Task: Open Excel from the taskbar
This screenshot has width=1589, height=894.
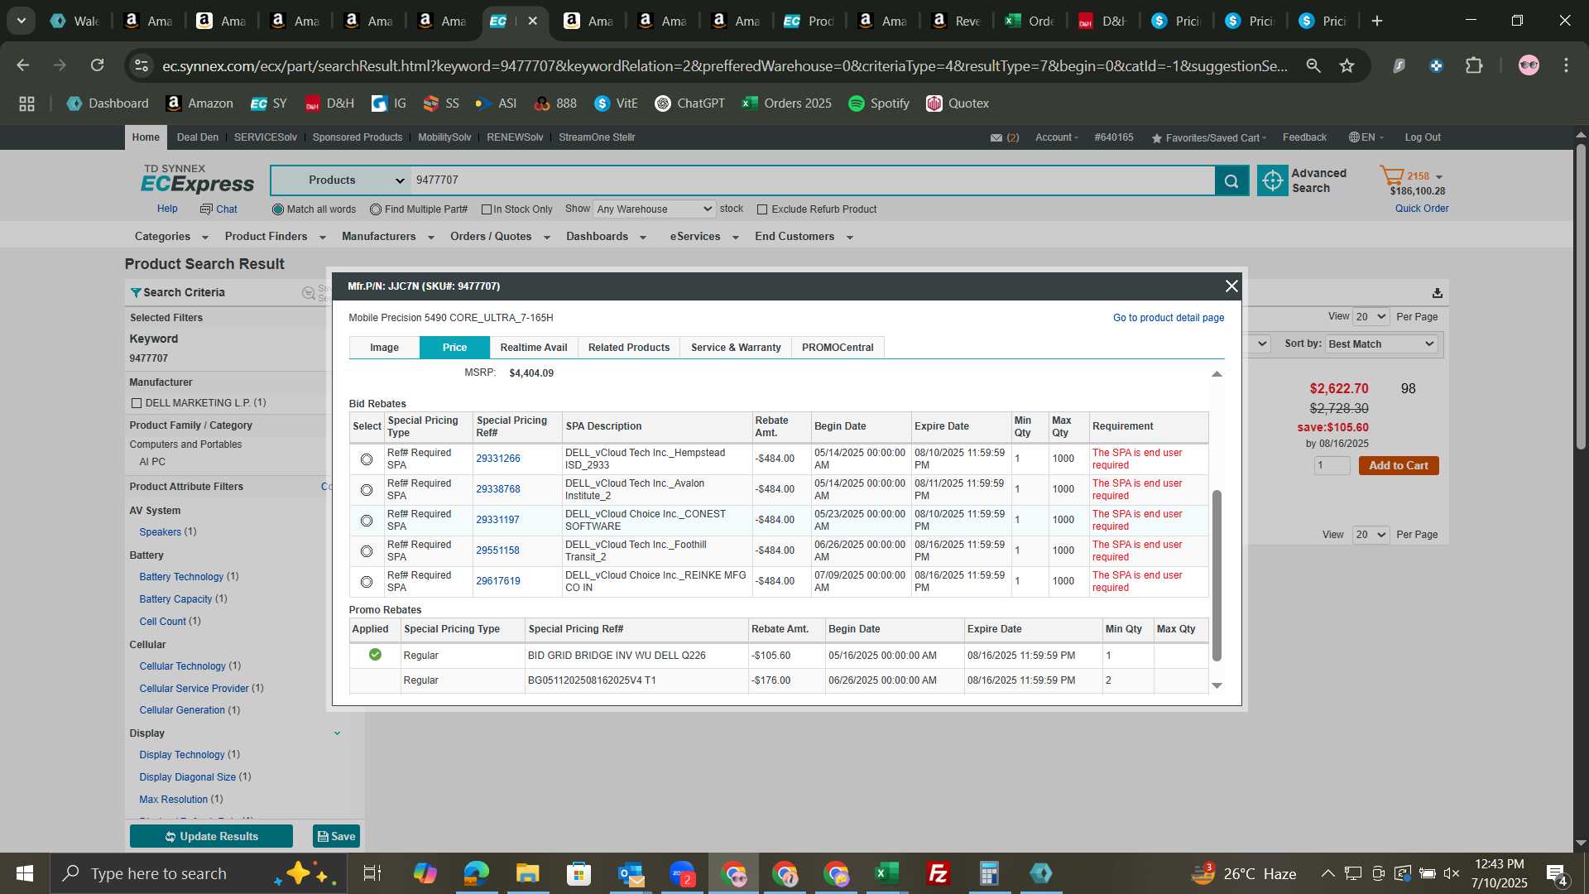Action: [886, 873]
